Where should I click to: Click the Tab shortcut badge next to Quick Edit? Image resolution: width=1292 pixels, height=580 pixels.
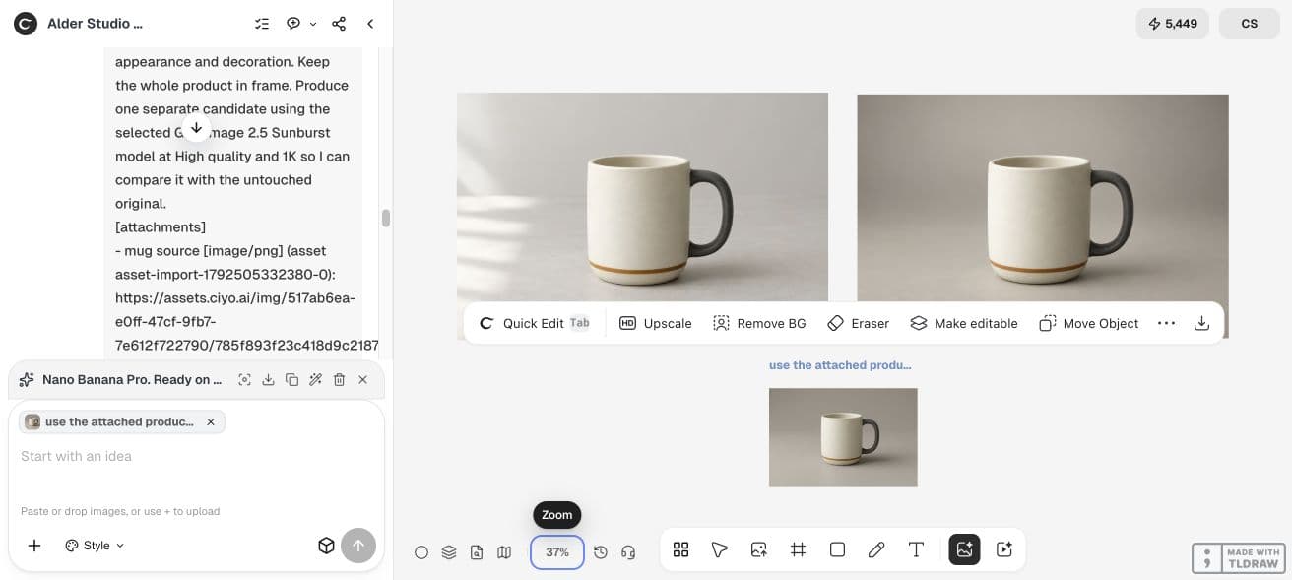(580, 323)
